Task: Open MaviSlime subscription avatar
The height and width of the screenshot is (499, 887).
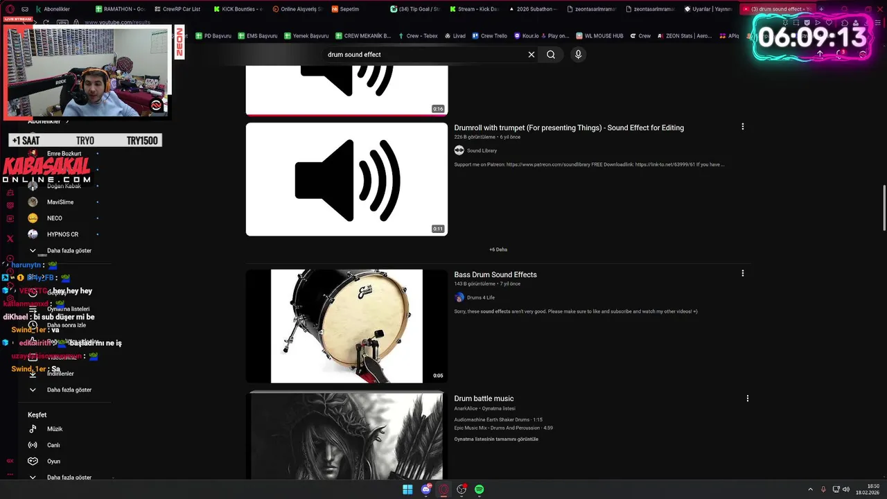Action: pyautogui.click(x=33, y=202)
